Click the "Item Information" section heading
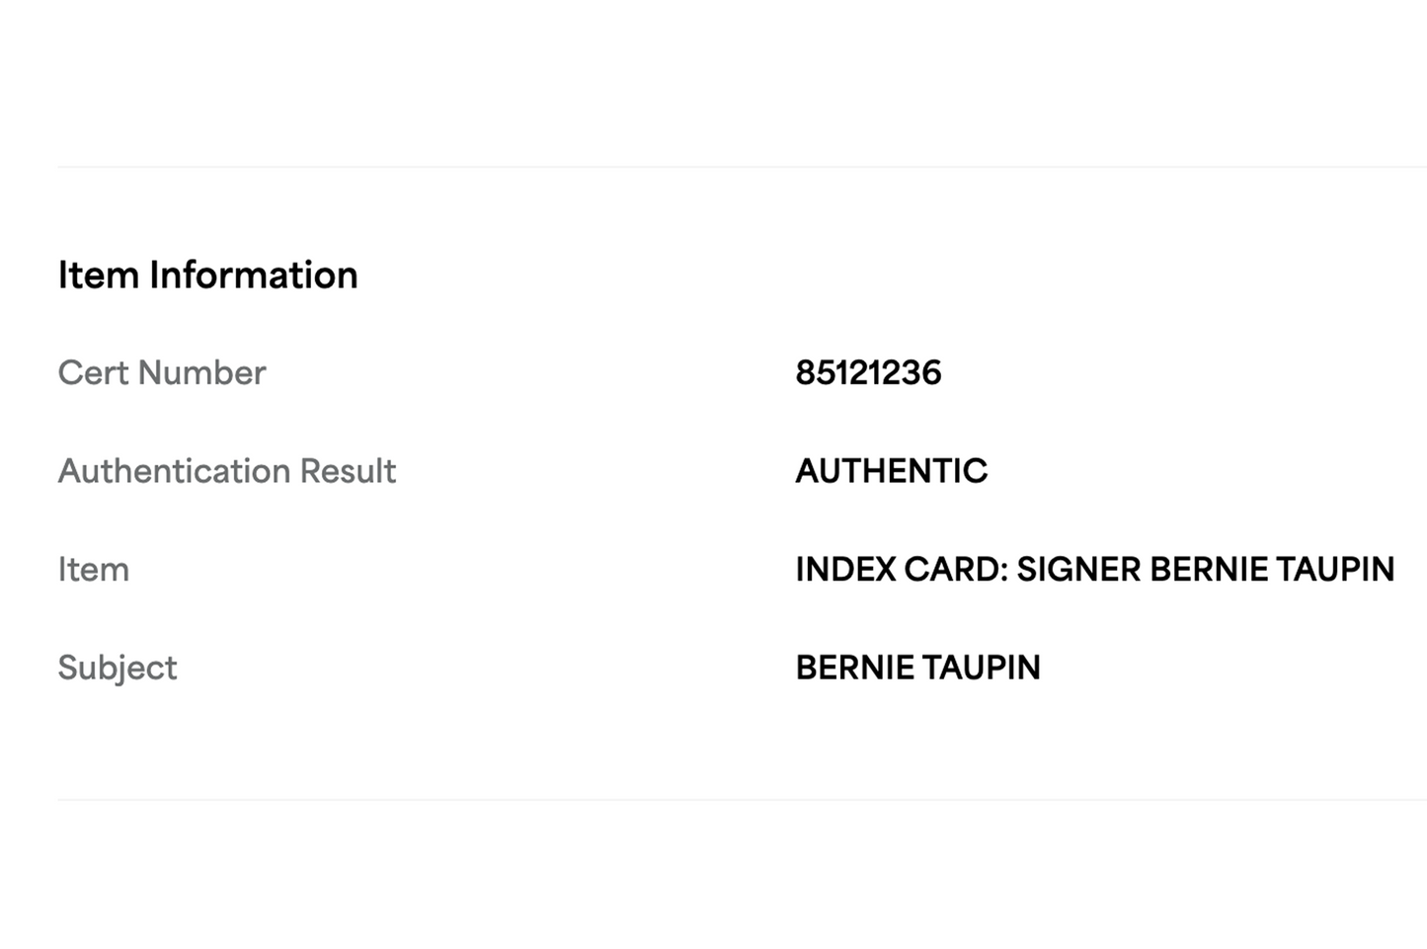1427x949 pixels. tap(207, 275)
